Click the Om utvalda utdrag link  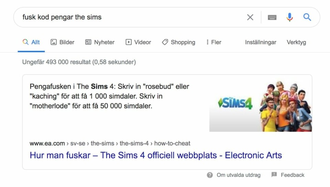click(238, 175)
